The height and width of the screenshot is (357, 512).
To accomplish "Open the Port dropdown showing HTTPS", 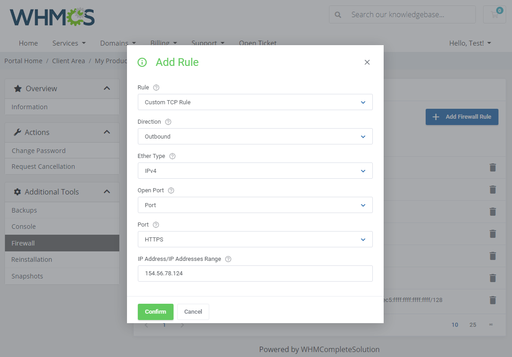I will 255,239.
